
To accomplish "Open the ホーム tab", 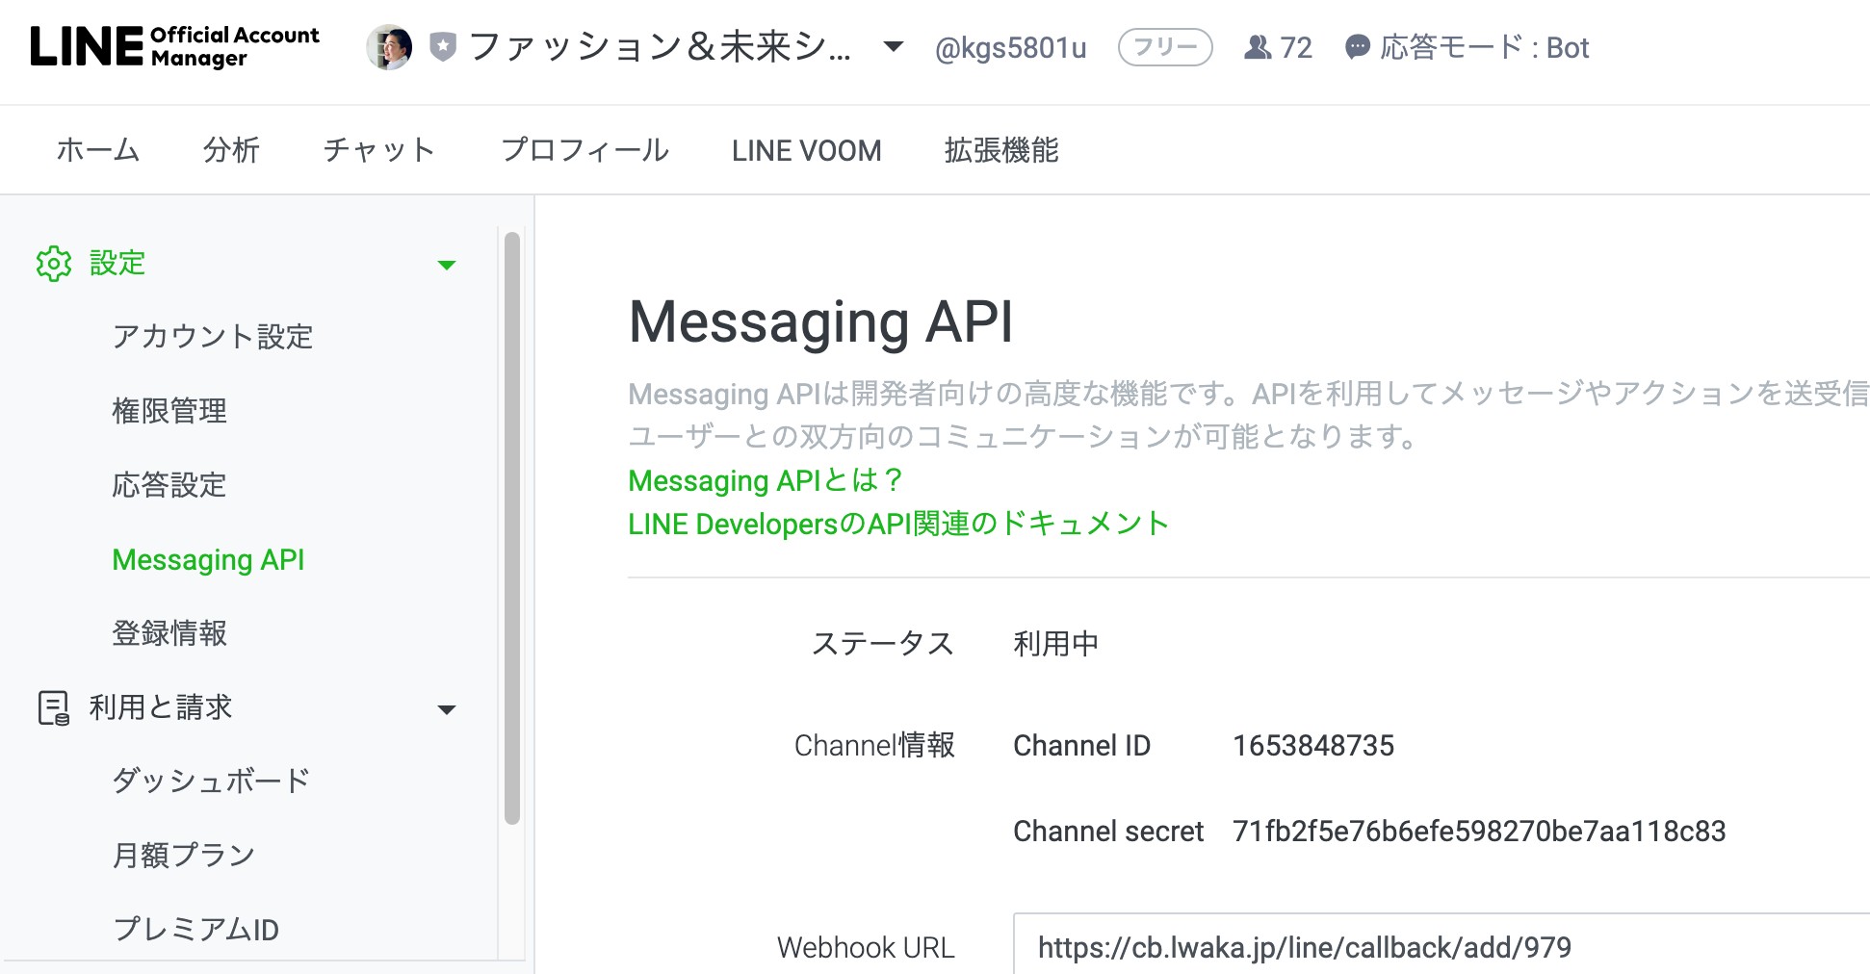I will [98, 150].
